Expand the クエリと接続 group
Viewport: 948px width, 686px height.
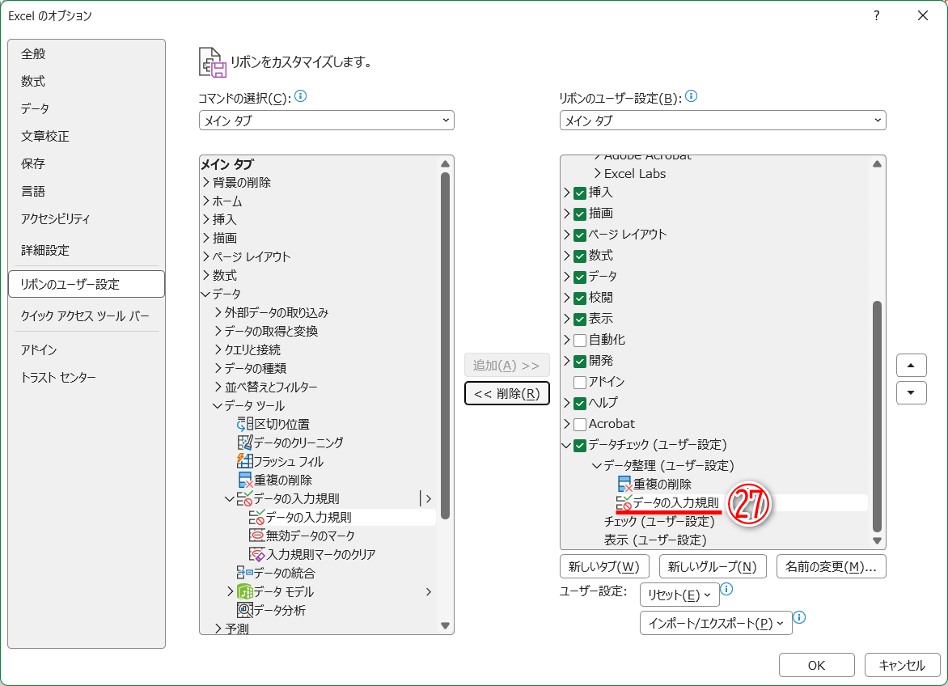[218, 349]
